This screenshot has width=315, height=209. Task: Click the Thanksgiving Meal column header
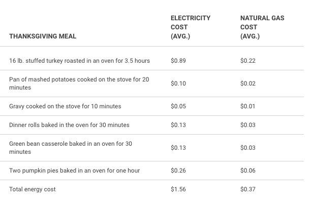[43, 36]
